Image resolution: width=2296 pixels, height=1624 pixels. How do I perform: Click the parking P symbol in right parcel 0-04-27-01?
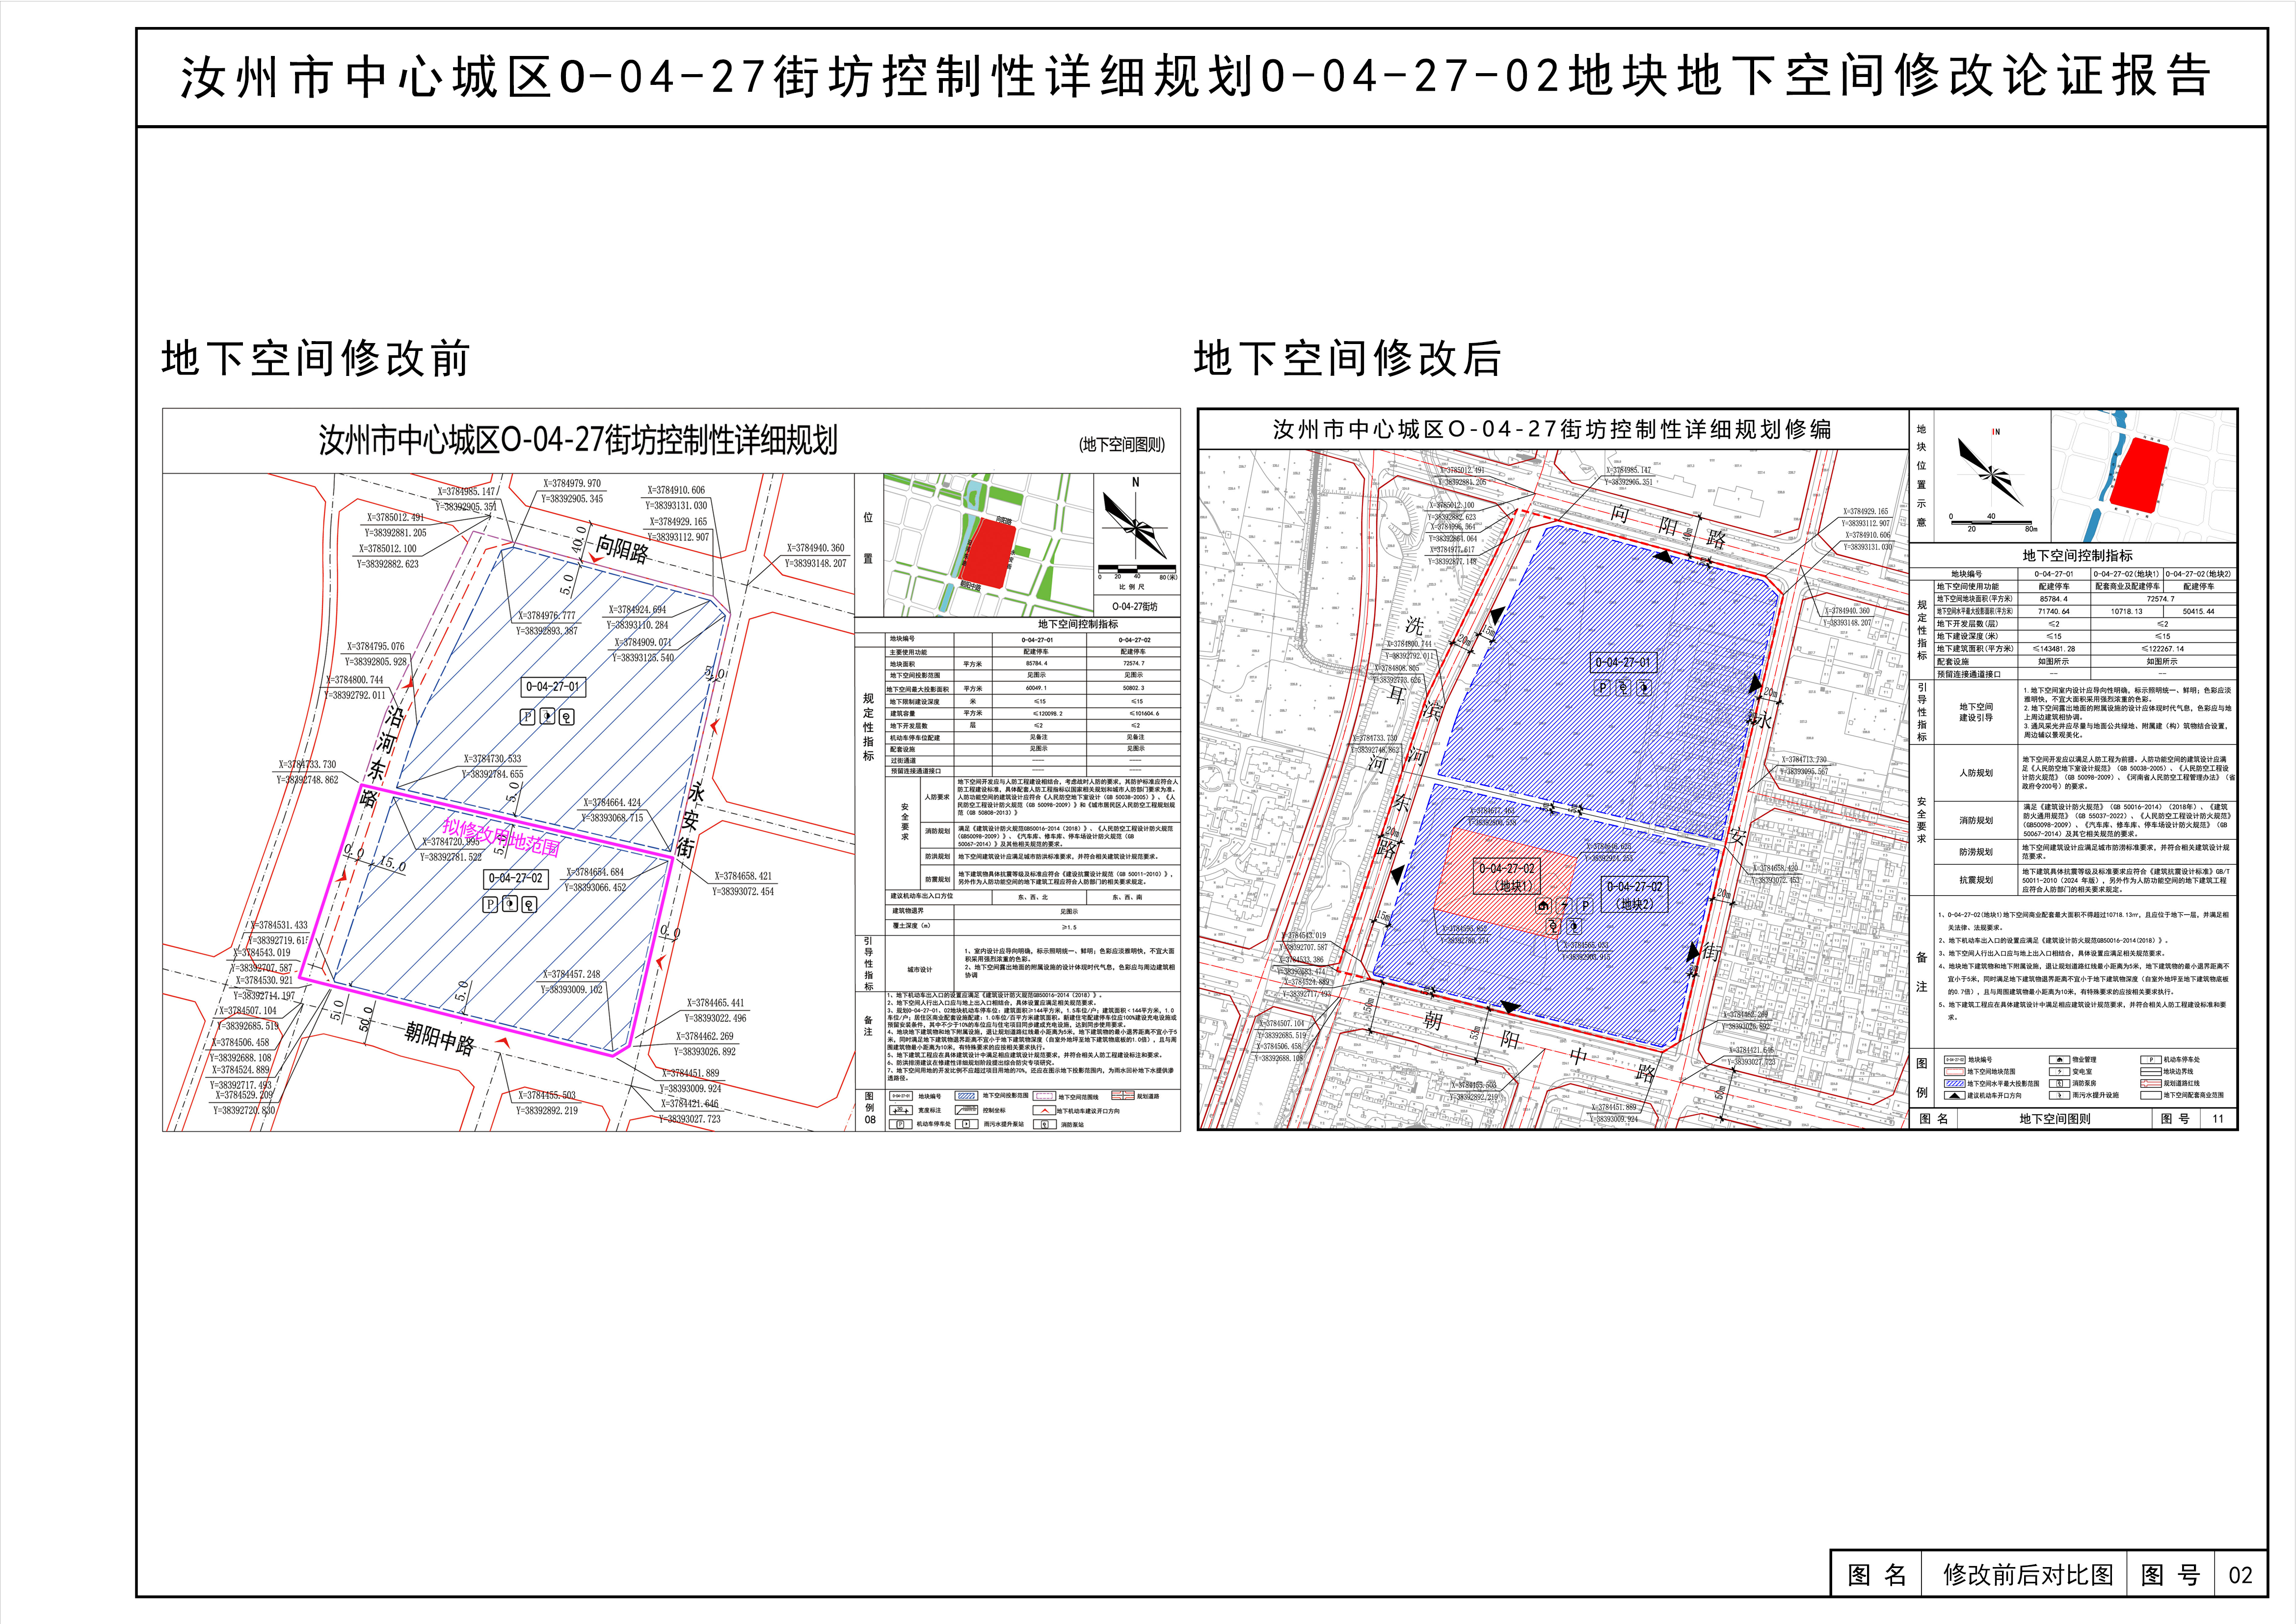[1603, 688]
